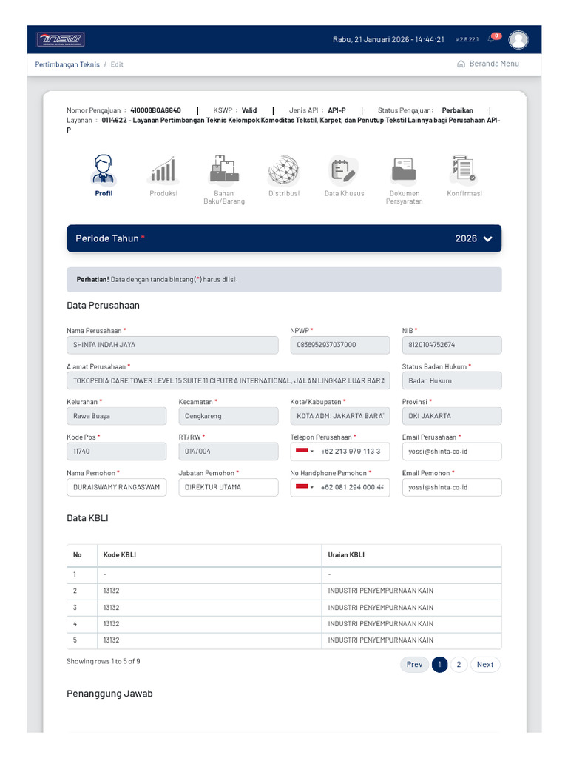The height and width of the screenshot is (758, 568).
Task: Select the Distribusi globe step icon
Action: pyautogui.click(x=284, y=170)
